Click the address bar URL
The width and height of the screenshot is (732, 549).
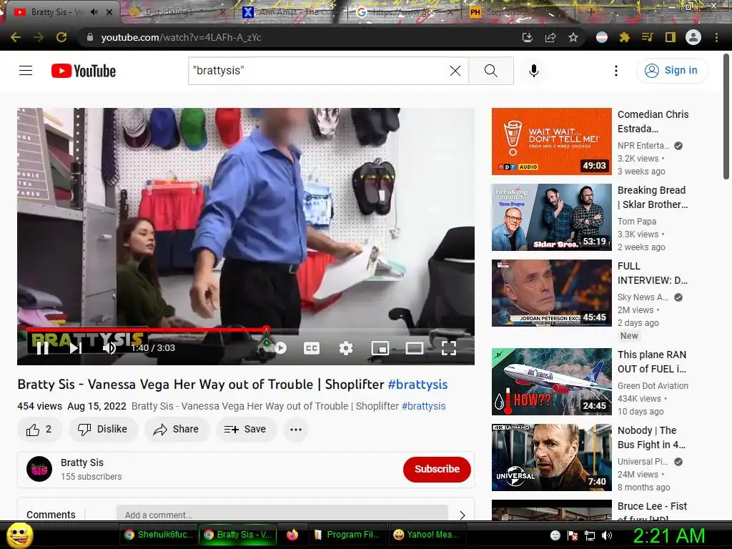[181, 37]
